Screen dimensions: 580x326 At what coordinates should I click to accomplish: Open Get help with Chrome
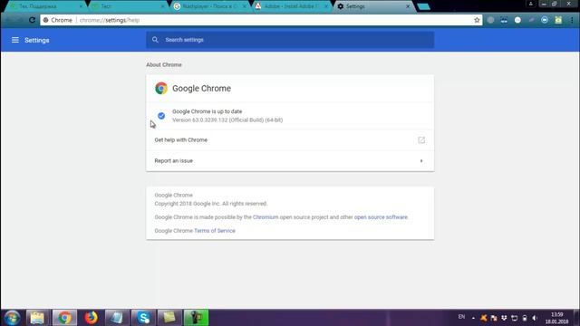(x=290, y=140)
